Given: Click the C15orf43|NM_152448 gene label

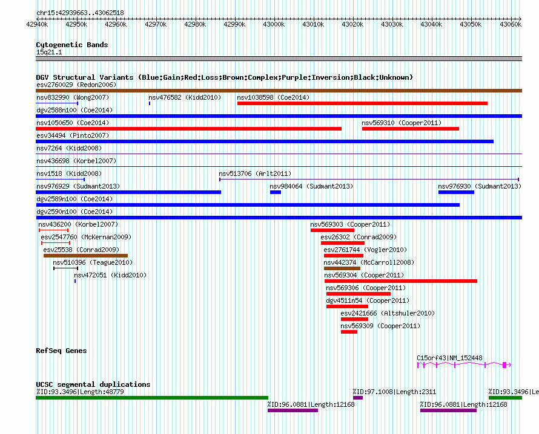Looking at the screenshot, I should pos(449,358).
